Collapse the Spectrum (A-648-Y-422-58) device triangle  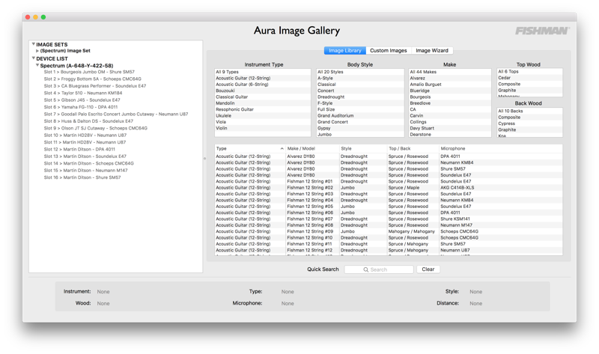click(x=37, y=65)
